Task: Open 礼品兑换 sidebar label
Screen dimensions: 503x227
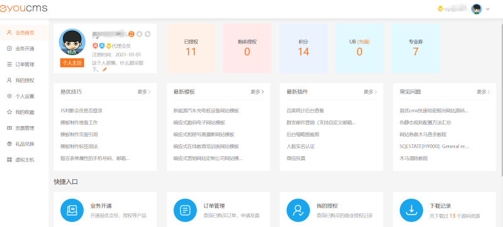Action: click(x=25, y=144)
